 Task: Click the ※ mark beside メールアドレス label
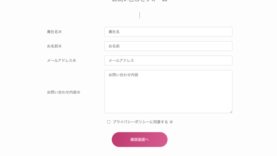click(74, 60)
